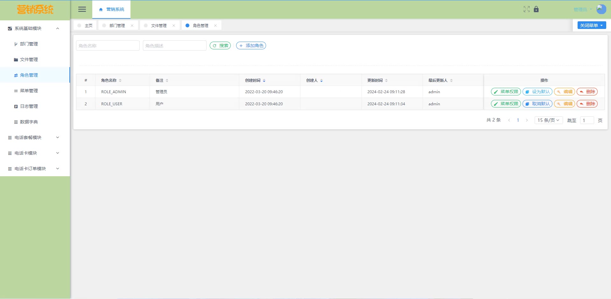Click 取消默认 for ROLE_USER
This screenshot has width=611, height=299.
(537, 104)
